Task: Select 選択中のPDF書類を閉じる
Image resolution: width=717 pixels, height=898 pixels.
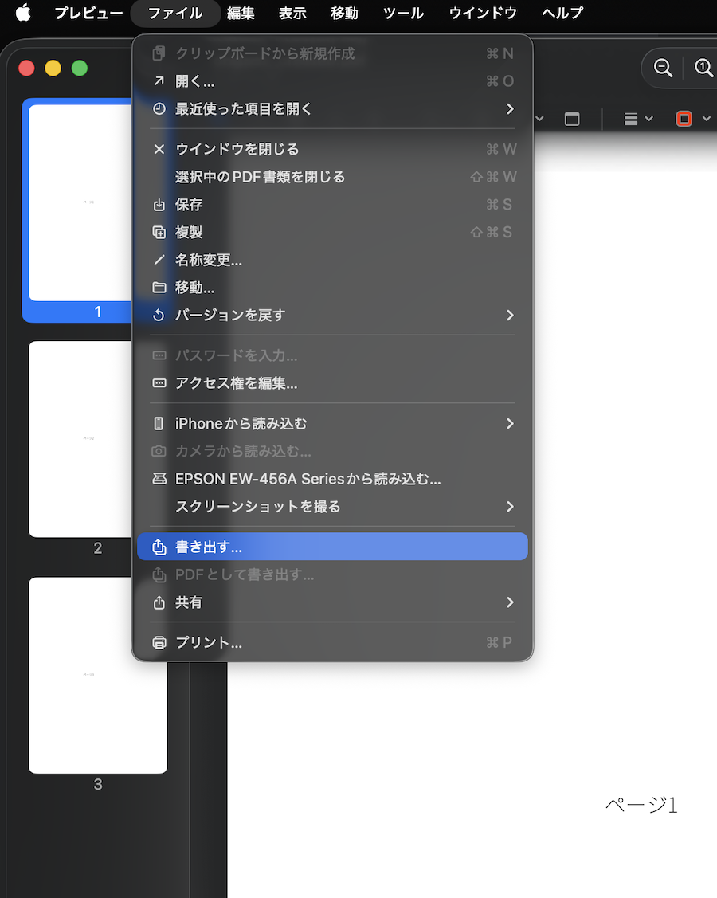Action: [332, 177]
